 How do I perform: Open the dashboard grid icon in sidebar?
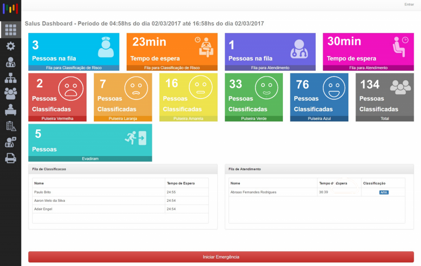click(x=10, y=30)
